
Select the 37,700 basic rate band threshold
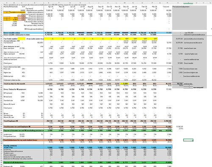coord(22,48)
